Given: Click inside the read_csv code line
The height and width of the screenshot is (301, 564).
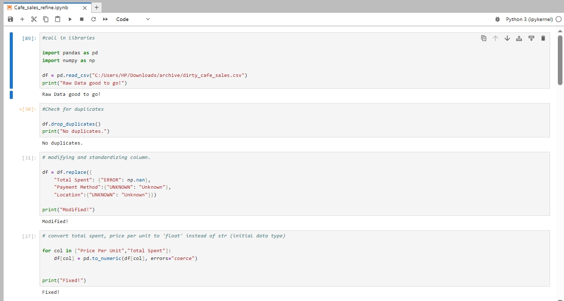Looking at the screenshot, I should 145,75.
